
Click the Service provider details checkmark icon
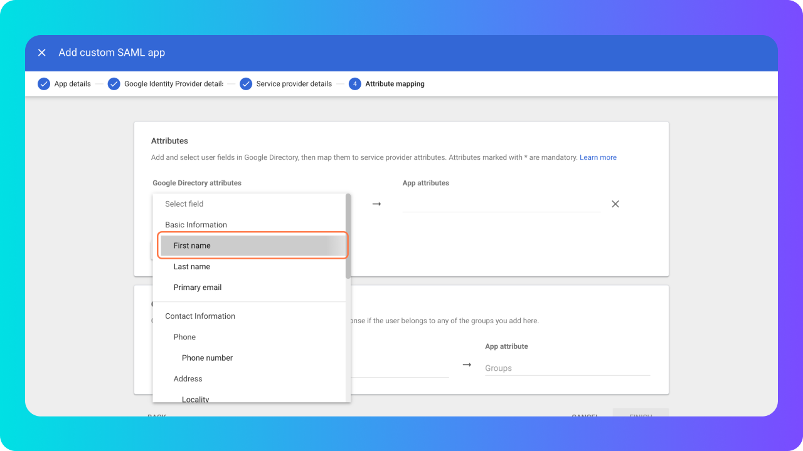tap(246, 84)
